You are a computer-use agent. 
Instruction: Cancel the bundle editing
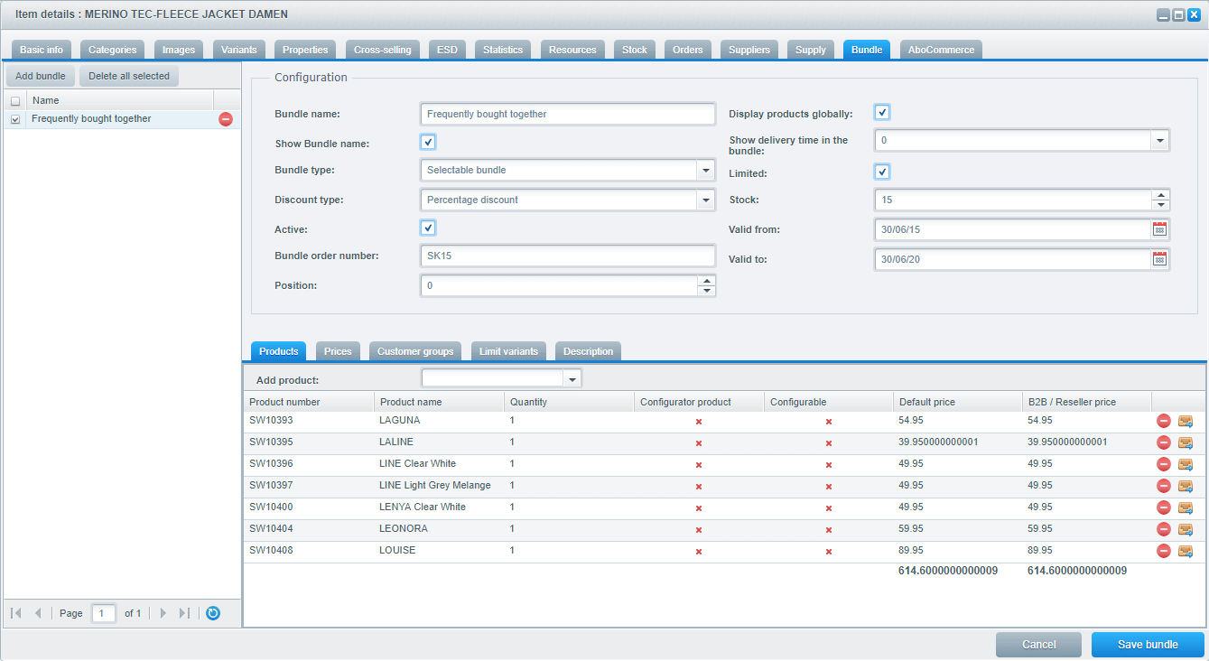(1038, 644)
